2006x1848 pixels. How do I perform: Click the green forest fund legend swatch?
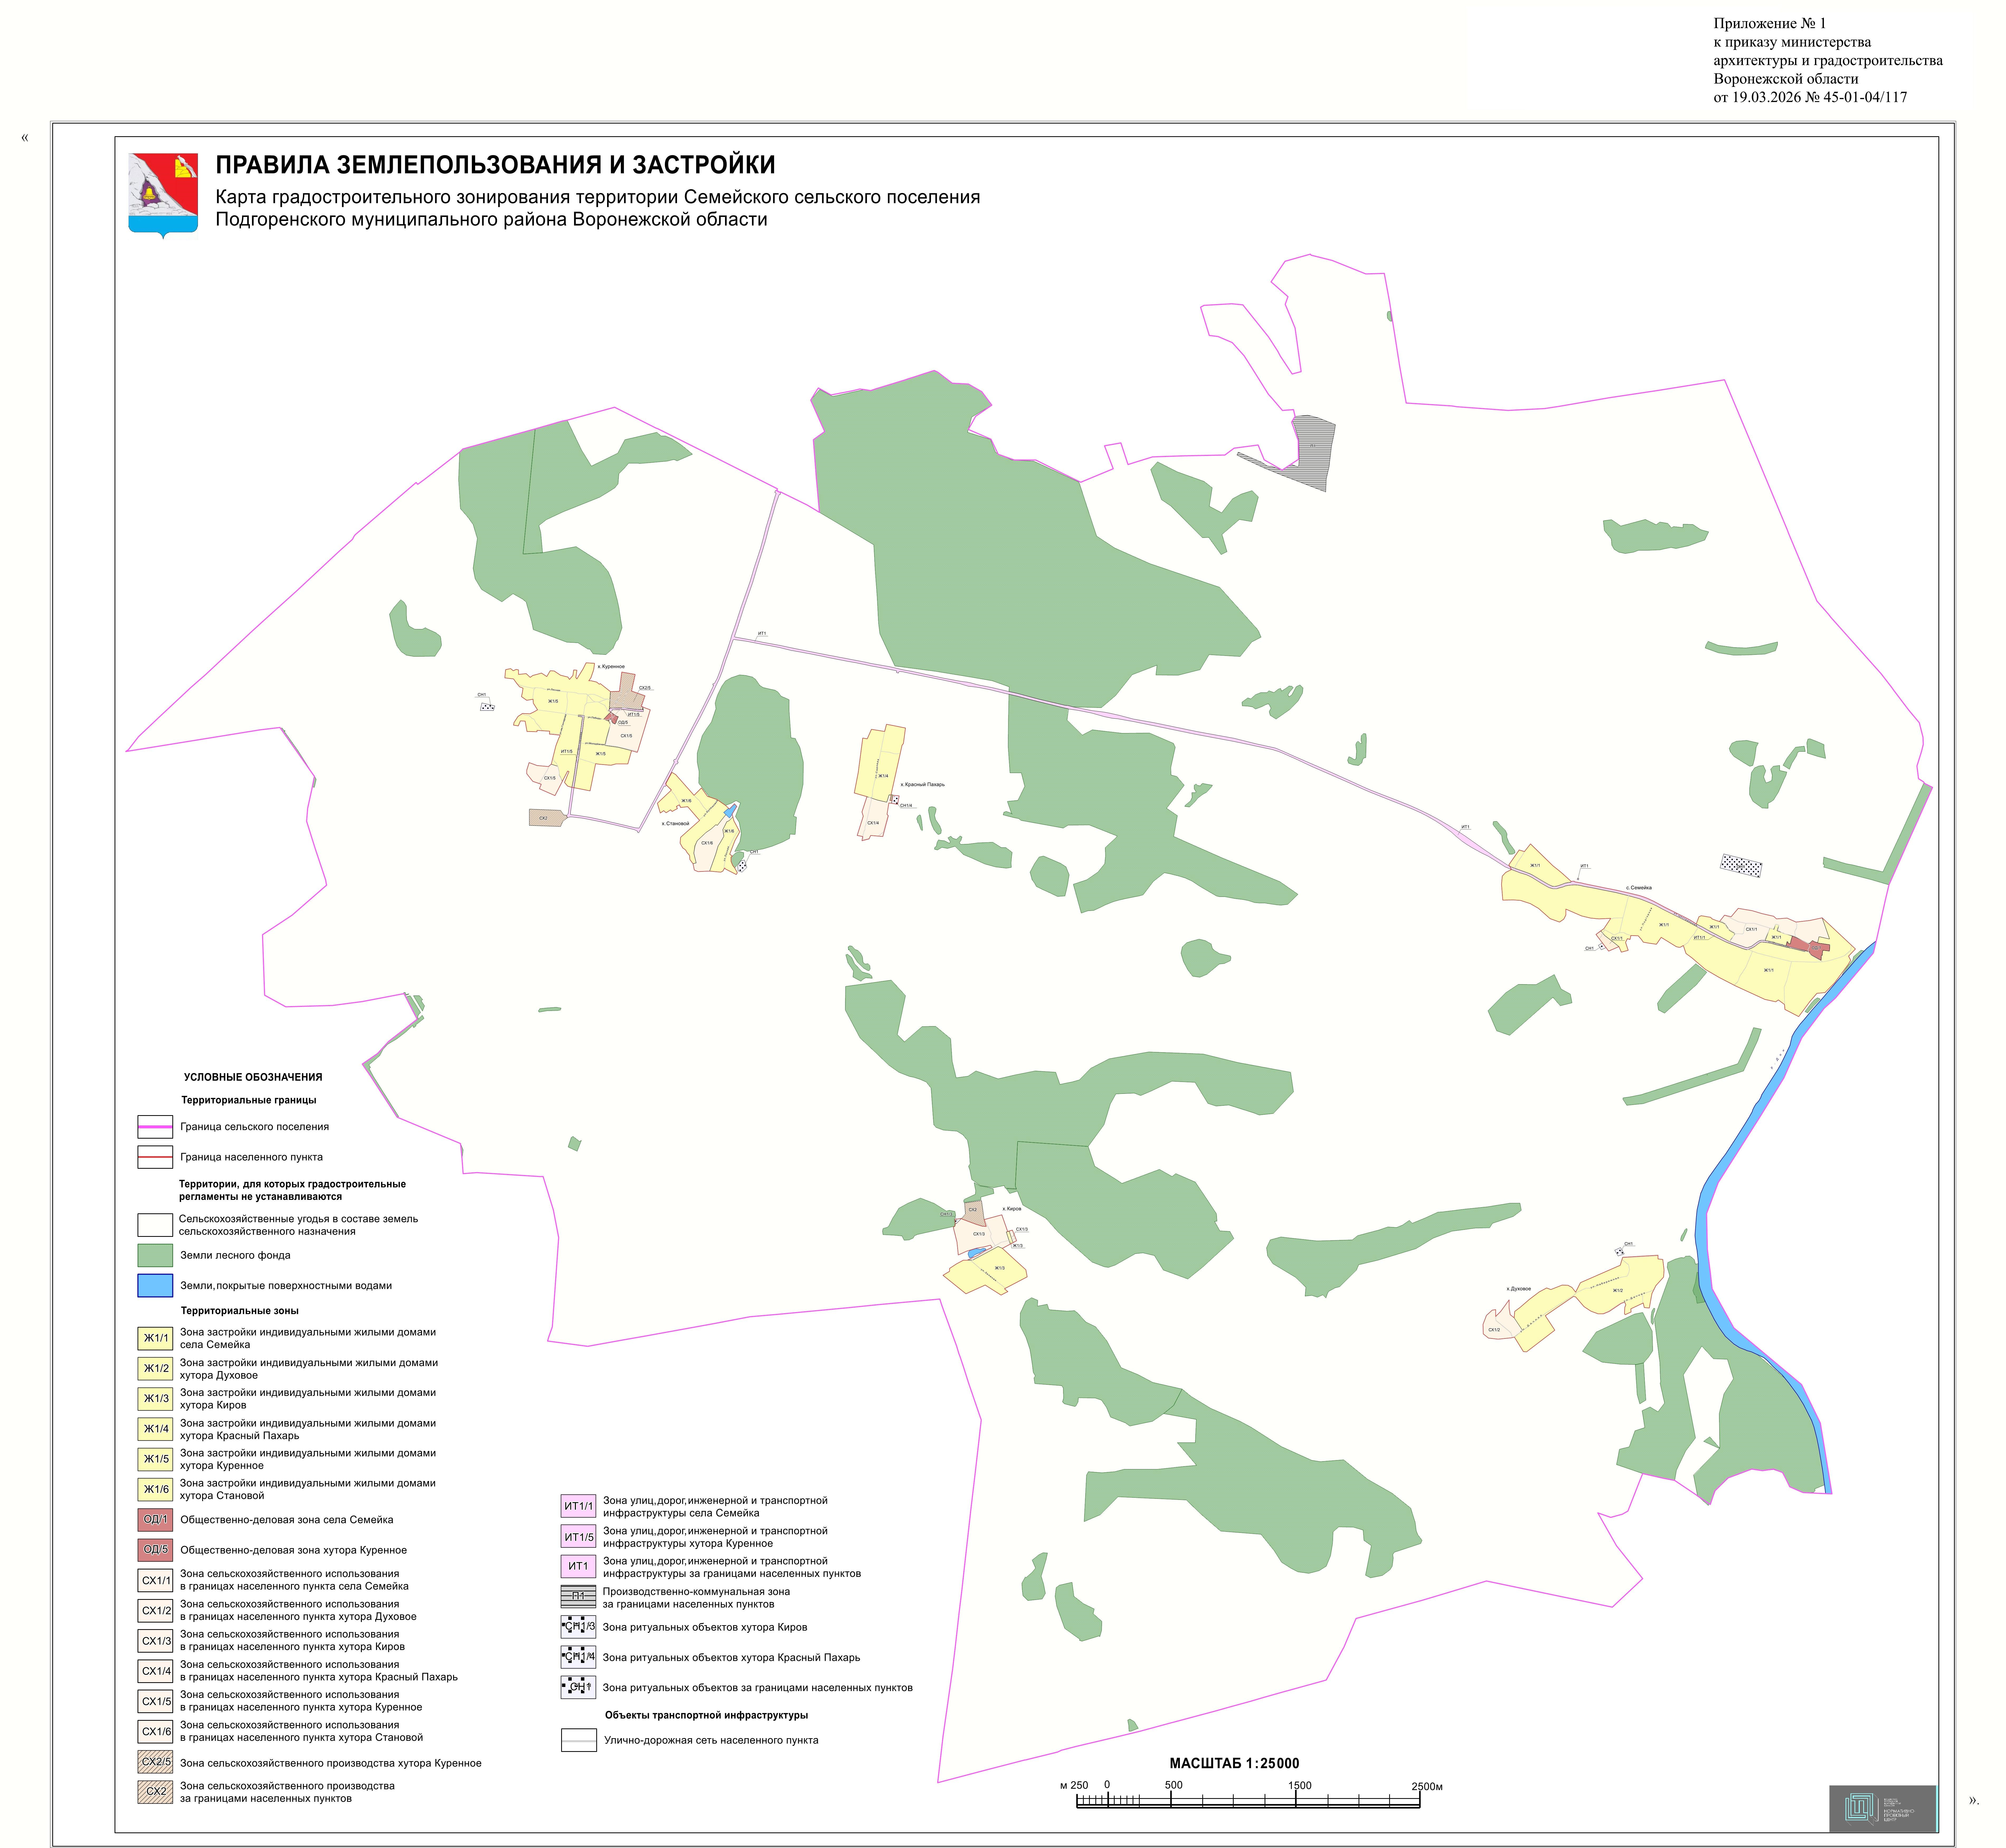click(155, 1255)
